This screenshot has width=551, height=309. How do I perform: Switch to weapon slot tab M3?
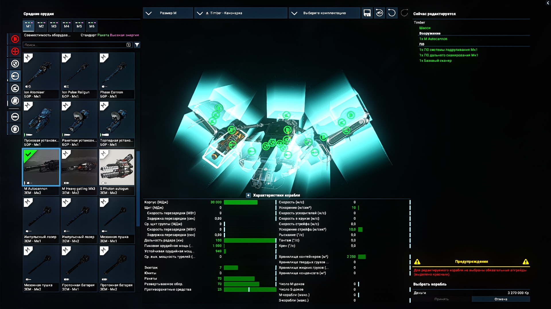click(x=54, y=26)
